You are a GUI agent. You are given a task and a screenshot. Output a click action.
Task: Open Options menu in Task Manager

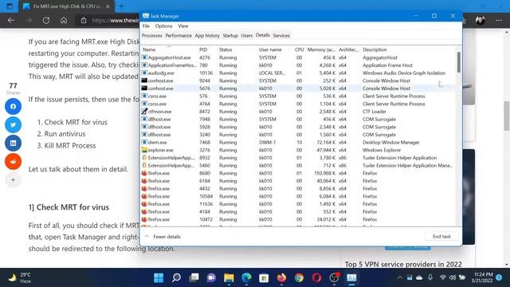coord(163,26)
